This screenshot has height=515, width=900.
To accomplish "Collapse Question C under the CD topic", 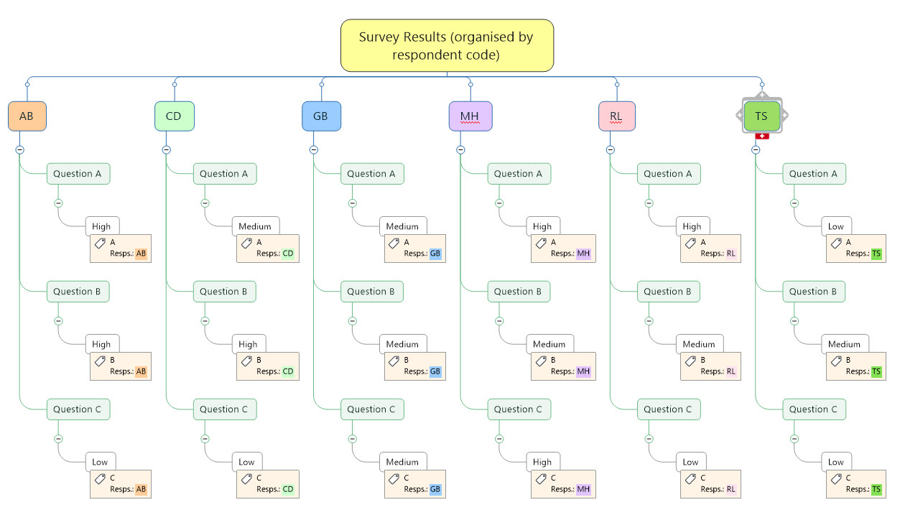I will click(x=205, y=439).
